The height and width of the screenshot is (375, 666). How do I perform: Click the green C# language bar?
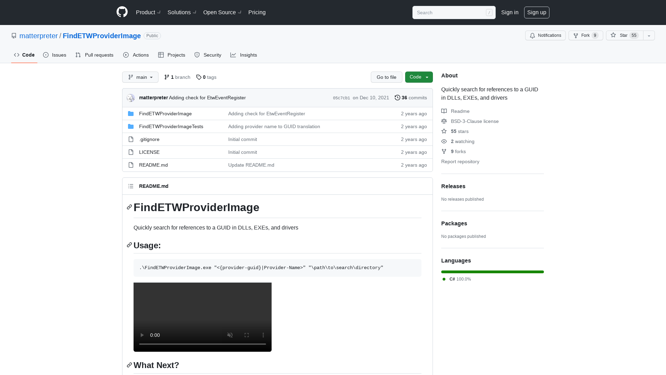pyautogui.click(x=493, y=272)
